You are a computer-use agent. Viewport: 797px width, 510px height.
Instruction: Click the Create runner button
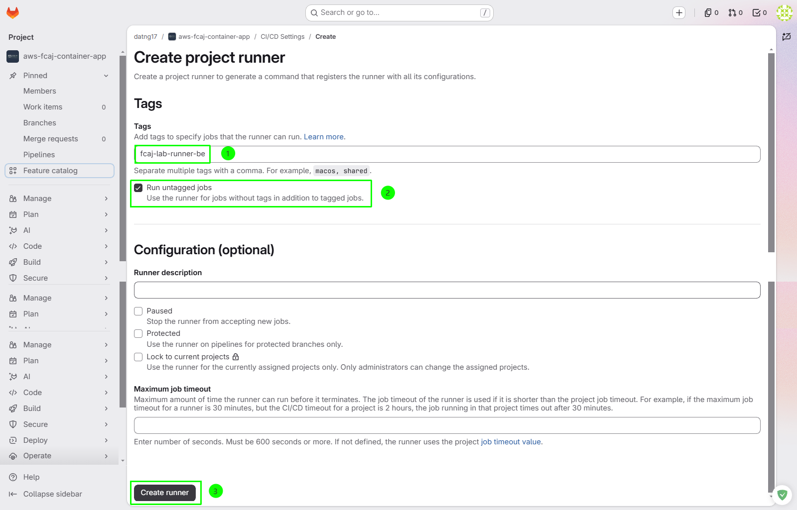[165, 493]
